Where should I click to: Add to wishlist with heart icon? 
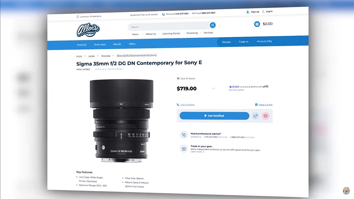(x=265, y=116)
